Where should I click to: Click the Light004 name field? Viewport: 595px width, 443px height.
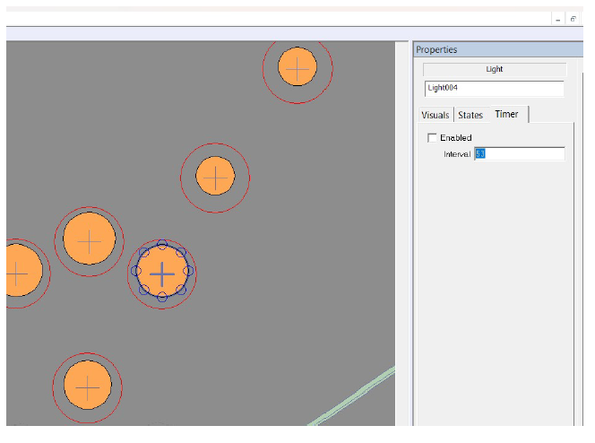(x=494, y=88)
